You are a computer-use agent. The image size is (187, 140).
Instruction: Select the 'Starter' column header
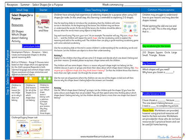43,10
